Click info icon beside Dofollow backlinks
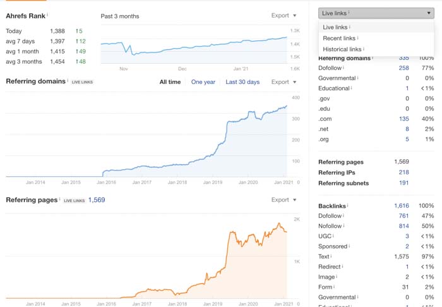The width and height of the screenshot is (442, 307). coord(343,215)
